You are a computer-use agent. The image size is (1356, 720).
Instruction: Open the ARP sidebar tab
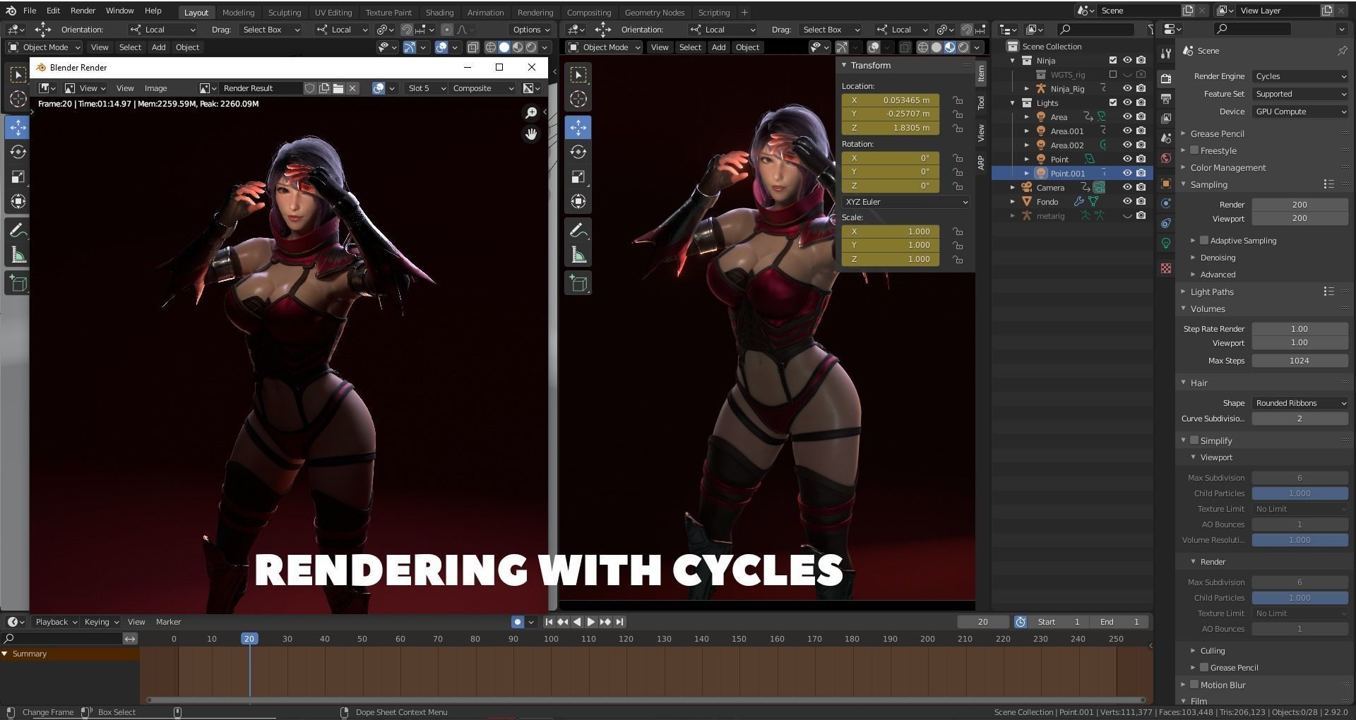click(981, 163)
